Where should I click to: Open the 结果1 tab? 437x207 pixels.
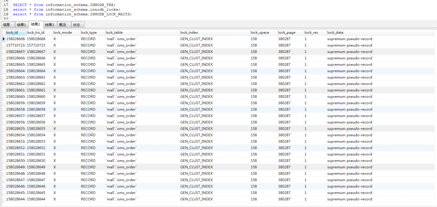[21, 25]
